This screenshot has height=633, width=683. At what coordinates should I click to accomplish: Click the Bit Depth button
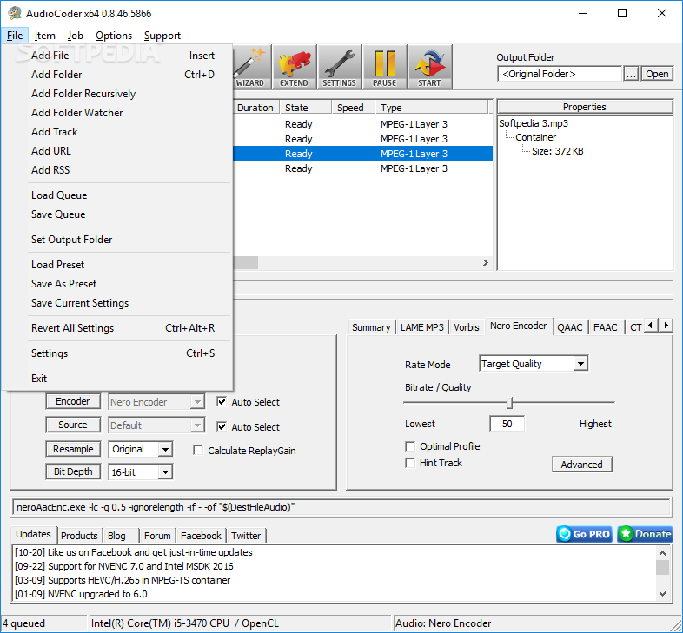(x=73, y=471)
